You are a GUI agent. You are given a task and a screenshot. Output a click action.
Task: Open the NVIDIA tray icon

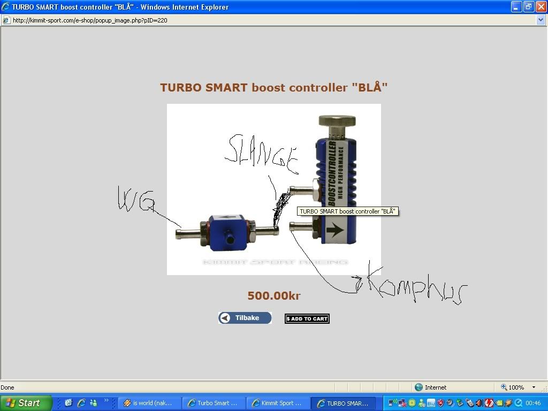[499, 403]
